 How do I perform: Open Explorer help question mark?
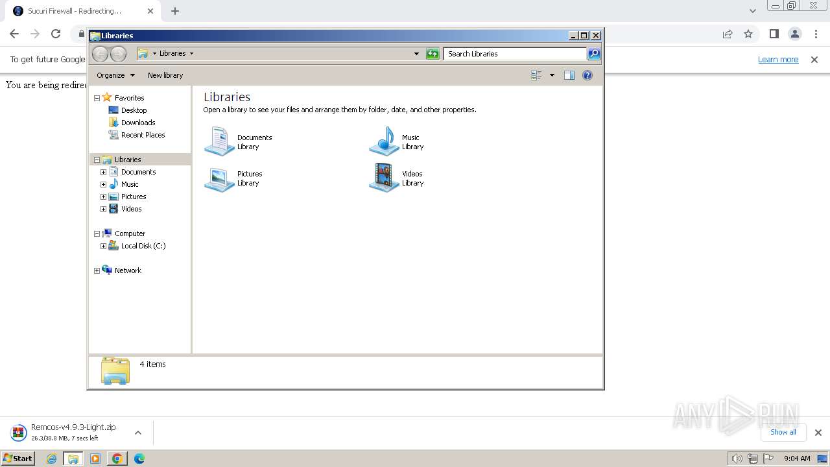coord(587,75)
